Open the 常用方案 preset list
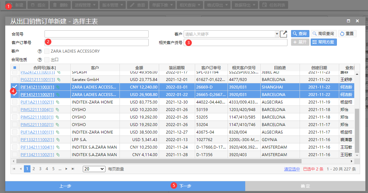The height and width of the screenshot is (193, 368). 323,42
